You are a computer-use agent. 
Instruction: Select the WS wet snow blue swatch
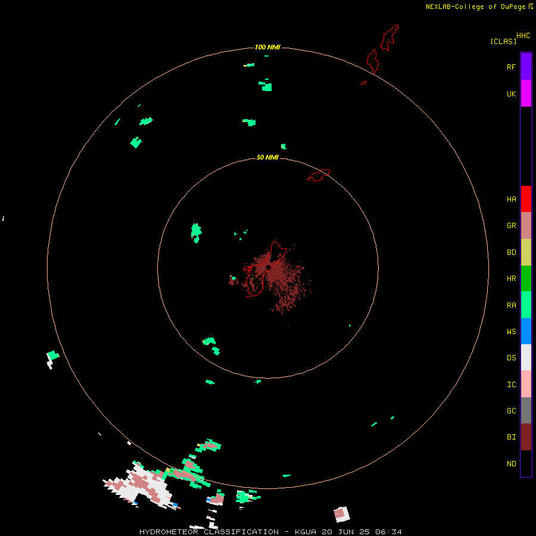(x=526, y=331)
